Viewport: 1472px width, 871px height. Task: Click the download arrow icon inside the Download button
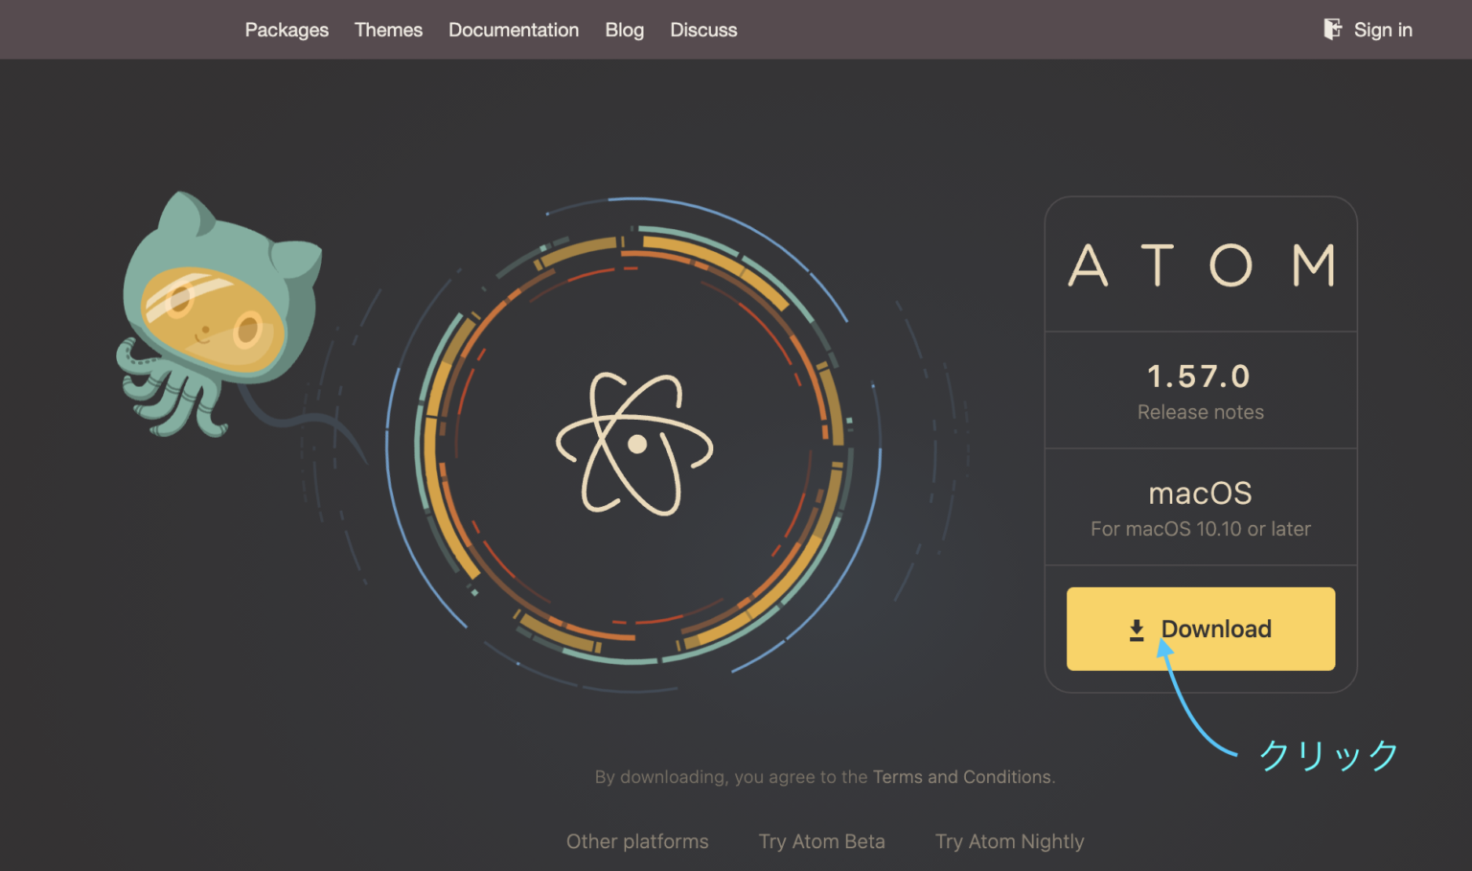[1138, 629]
